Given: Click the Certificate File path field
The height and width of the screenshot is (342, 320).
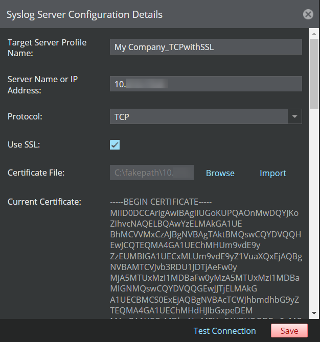Looking at the screenshot, I should (x=152, y=173).
